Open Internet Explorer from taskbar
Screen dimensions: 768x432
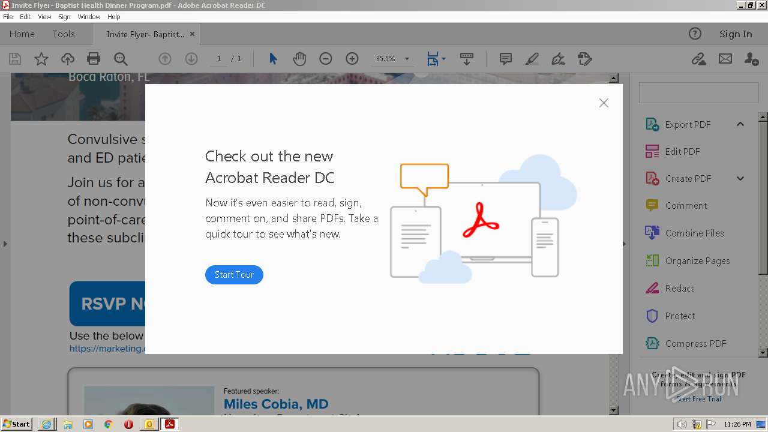(x=46, y=424)
